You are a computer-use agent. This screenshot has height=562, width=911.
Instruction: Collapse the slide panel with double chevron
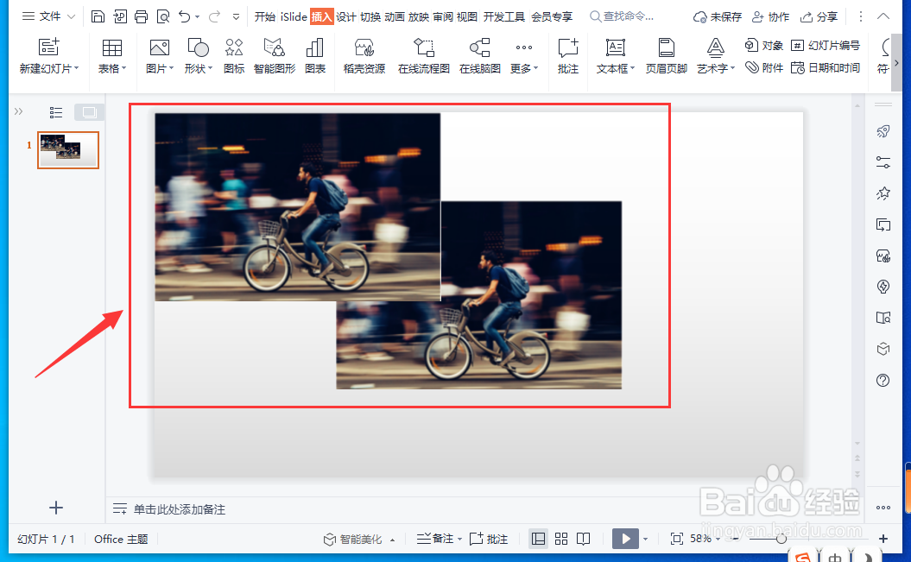coord(19,111)
